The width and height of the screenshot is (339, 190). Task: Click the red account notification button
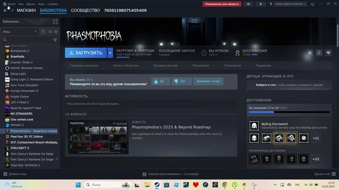pos(222,4)
